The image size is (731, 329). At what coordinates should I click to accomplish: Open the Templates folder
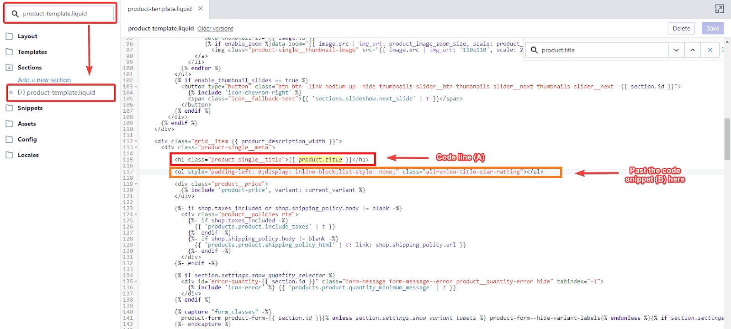[x=32, y=52]
